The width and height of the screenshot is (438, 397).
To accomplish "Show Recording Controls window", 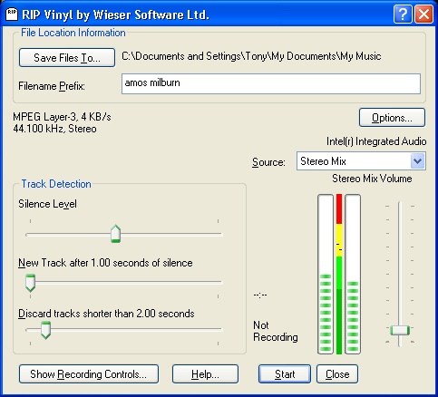I will [x=89, y=374].
